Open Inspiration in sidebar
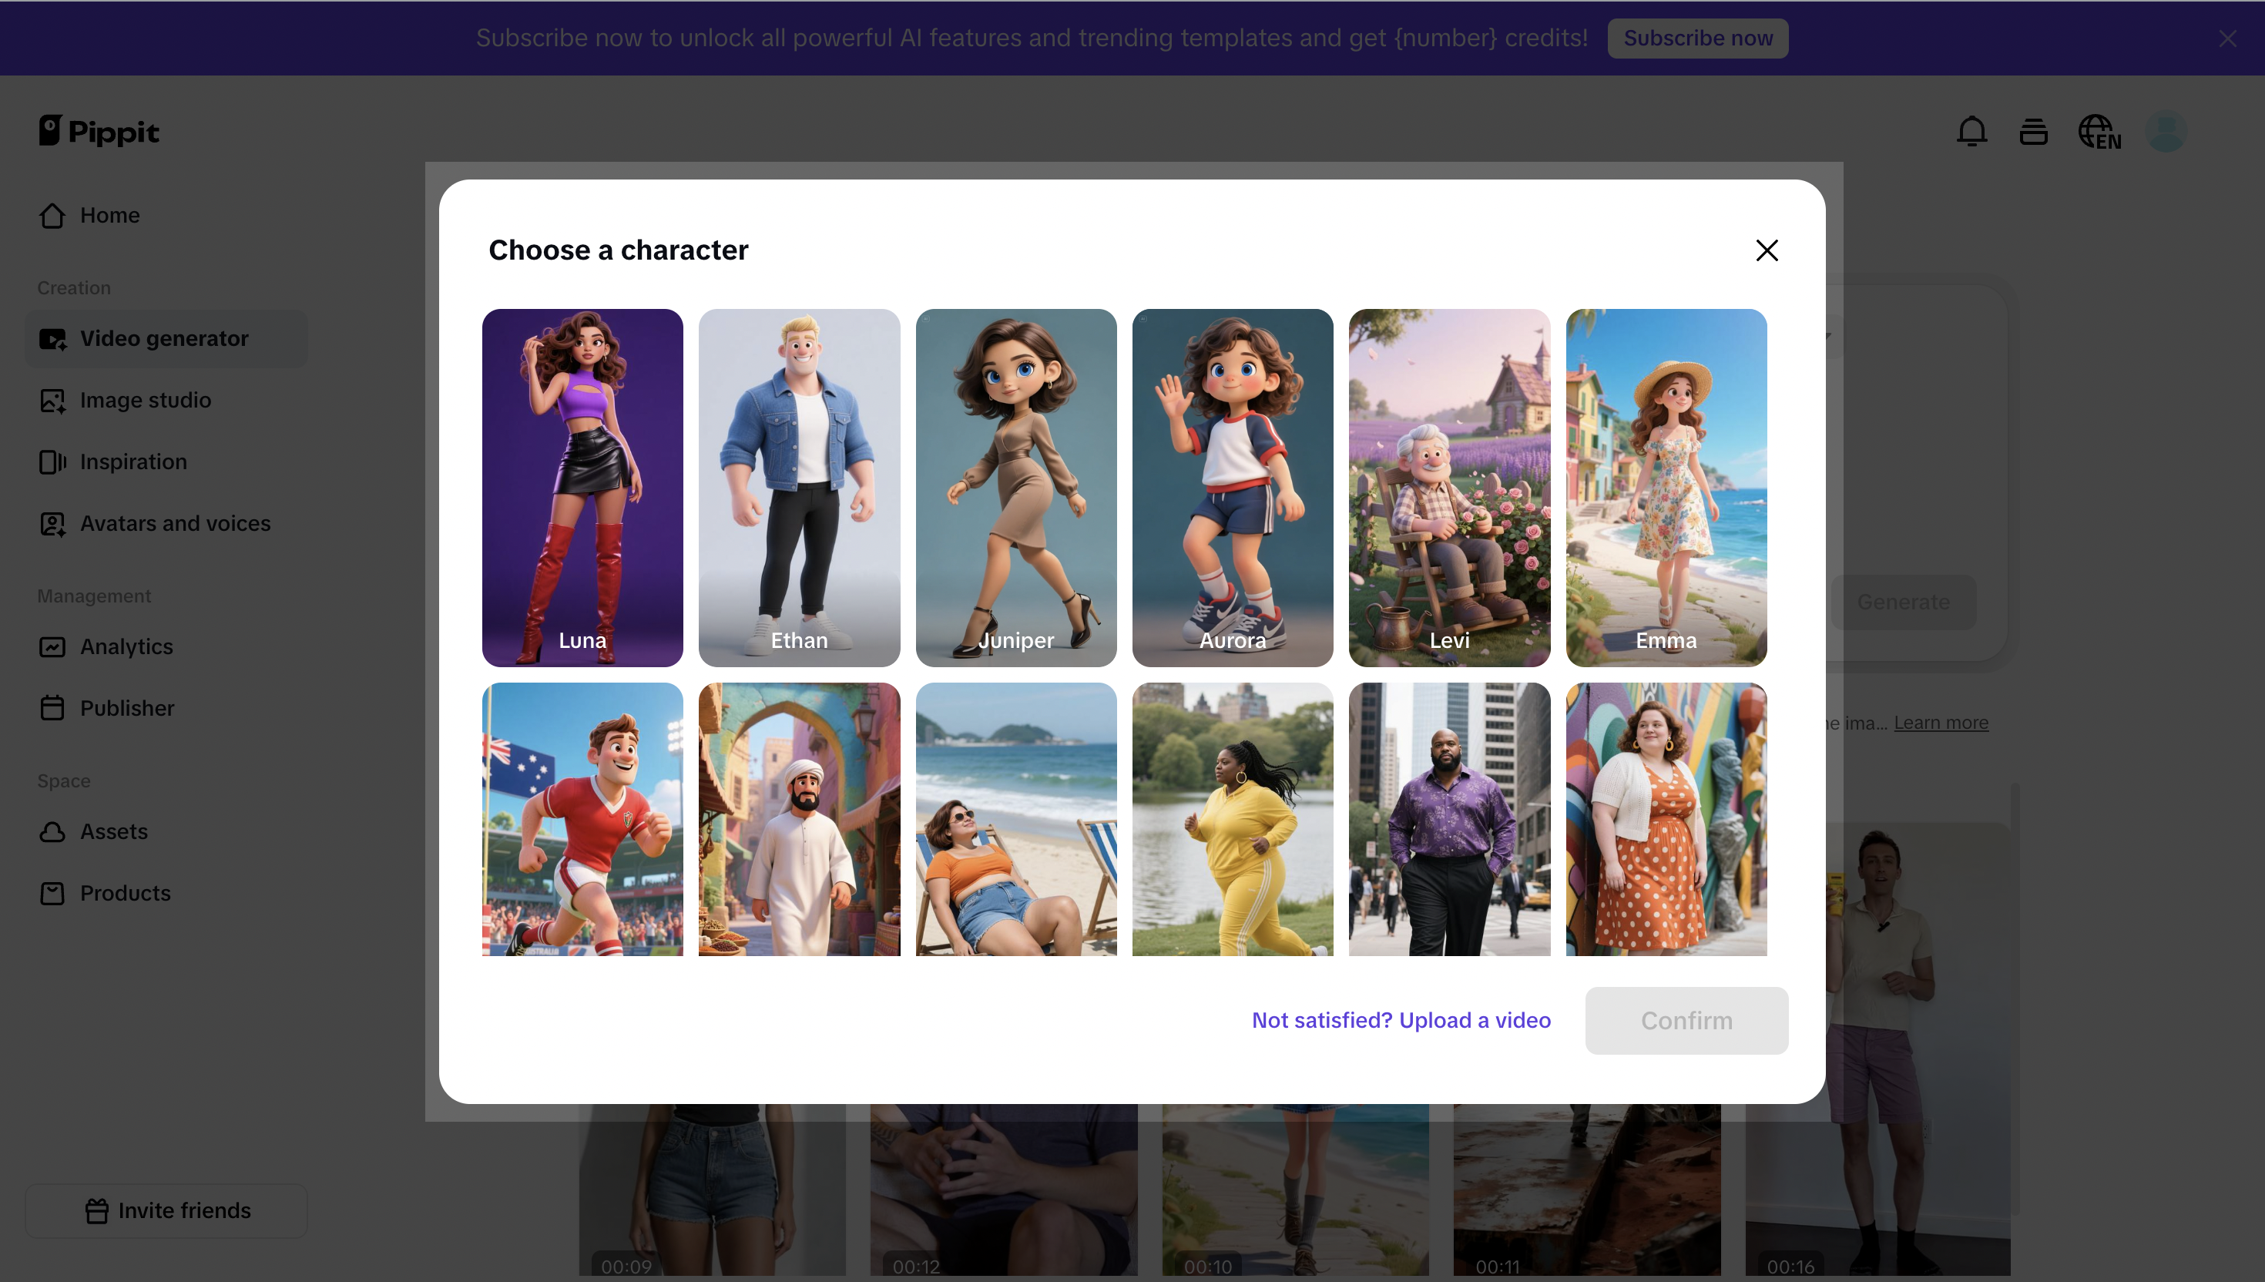Image resolution: width=2265 pixels, height=1282 pixels. point(133,461)
